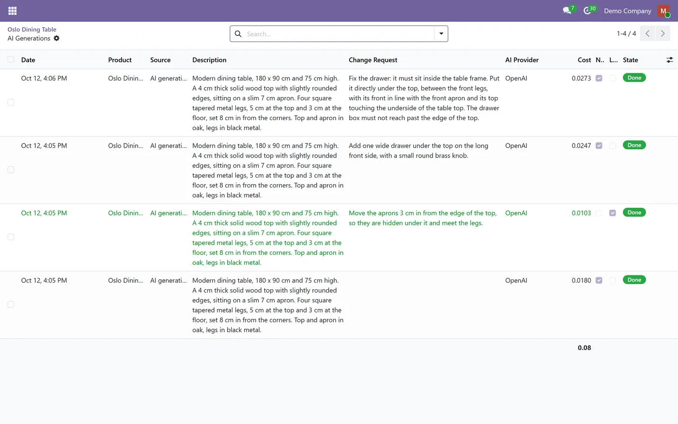Sort by the State column header
The height and width of the screenshot is (424, 678).
click(x=631, y=60)
